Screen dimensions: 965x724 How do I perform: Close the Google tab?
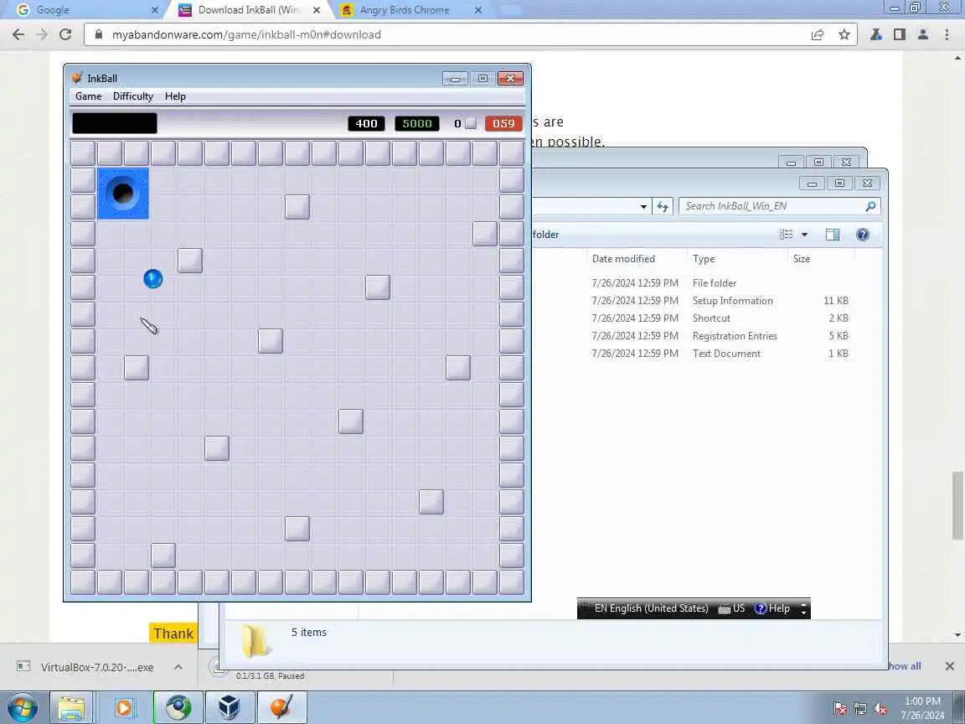(x=154, y=10)
